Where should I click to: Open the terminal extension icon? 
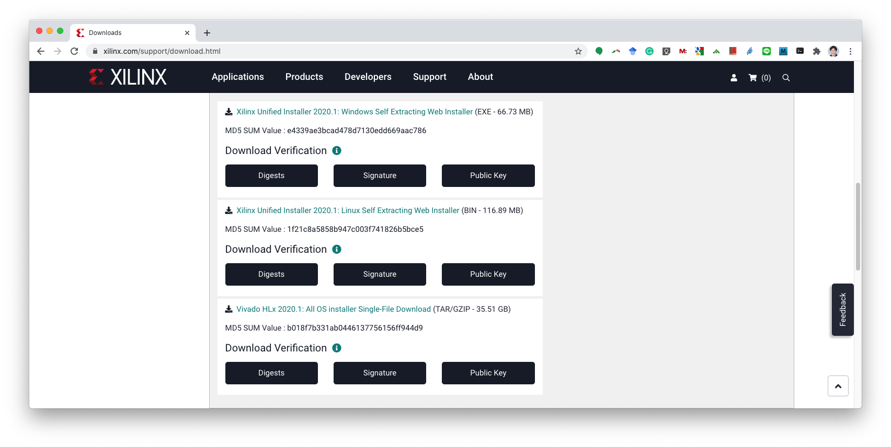(800, 51)
